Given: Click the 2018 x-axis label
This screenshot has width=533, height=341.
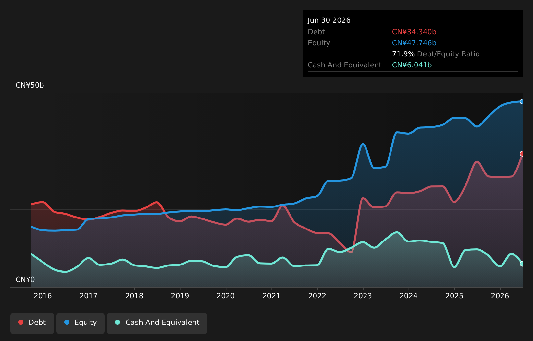Looking at the screenshot, I should click(x=134, y=296).
